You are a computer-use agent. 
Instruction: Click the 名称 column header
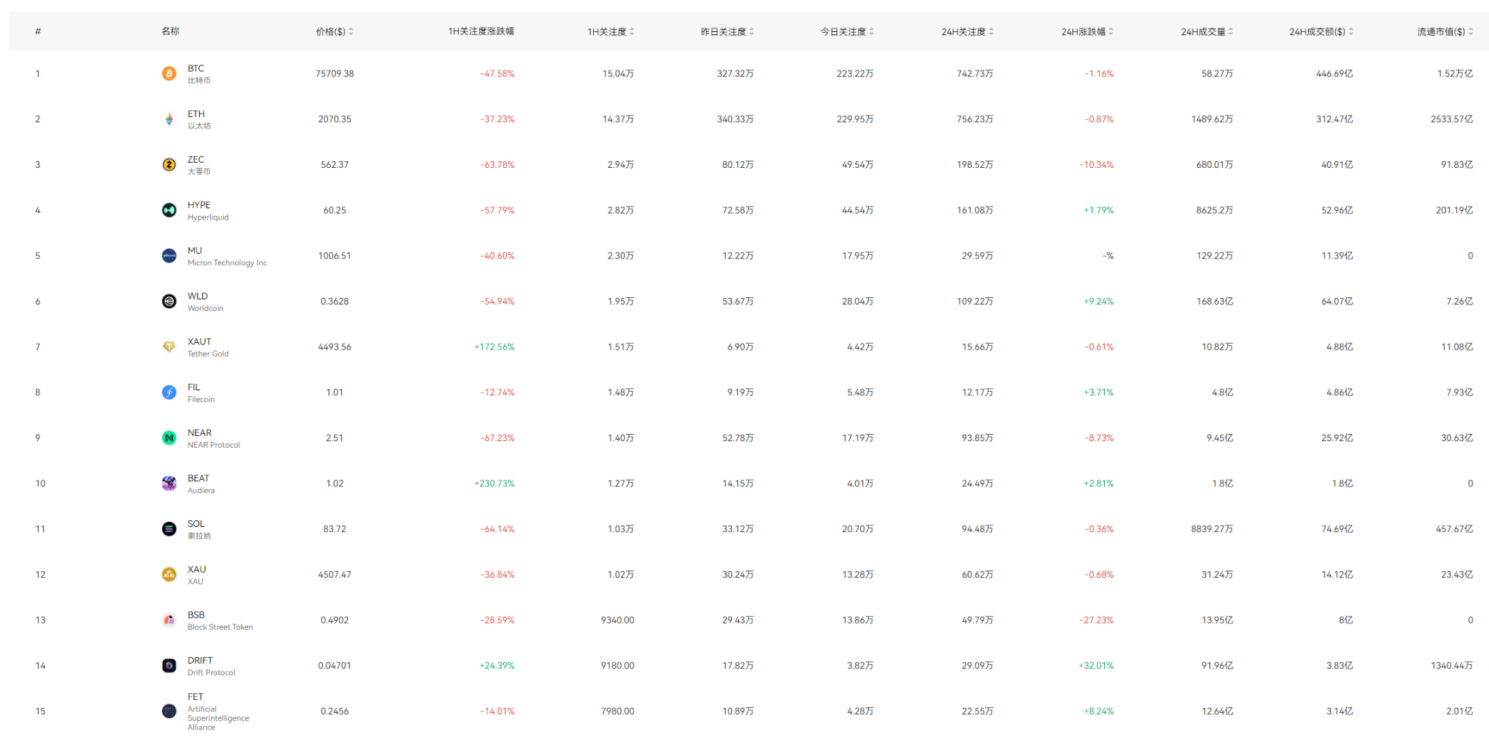tap(170, 31)
